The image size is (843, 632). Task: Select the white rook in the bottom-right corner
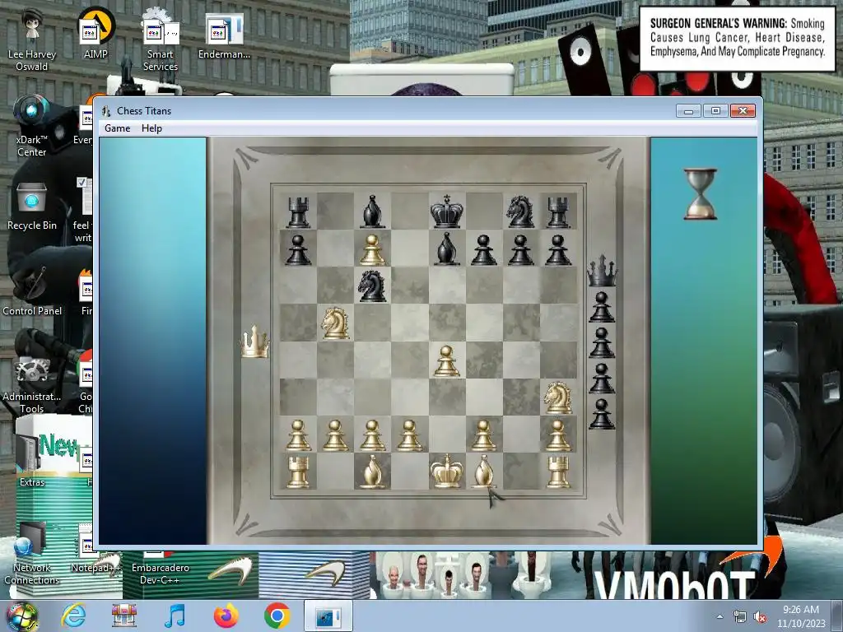557,472
